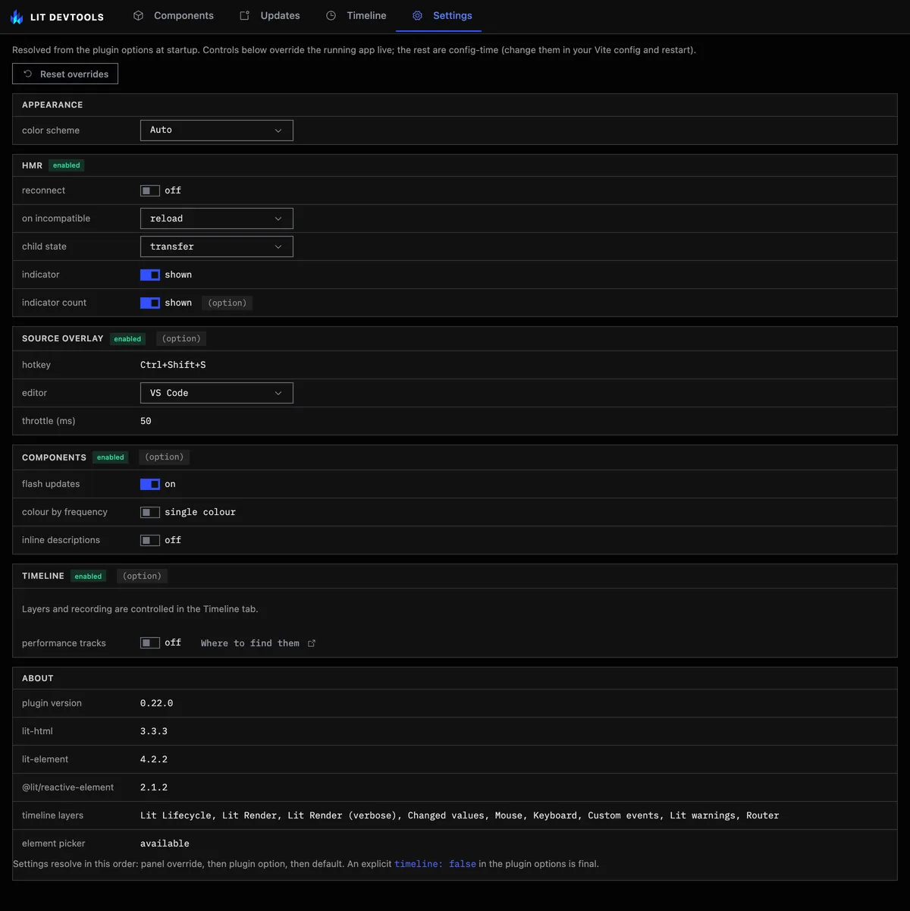Click the ABOUT section heading

pos(38,678)
